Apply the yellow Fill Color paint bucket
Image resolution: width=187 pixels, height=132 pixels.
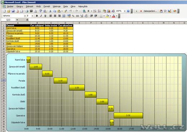pyautogui.click(x=108, y=16)
